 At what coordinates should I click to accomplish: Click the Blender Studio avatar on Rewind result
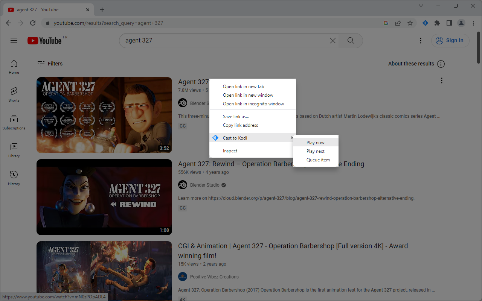pos(183,185)
